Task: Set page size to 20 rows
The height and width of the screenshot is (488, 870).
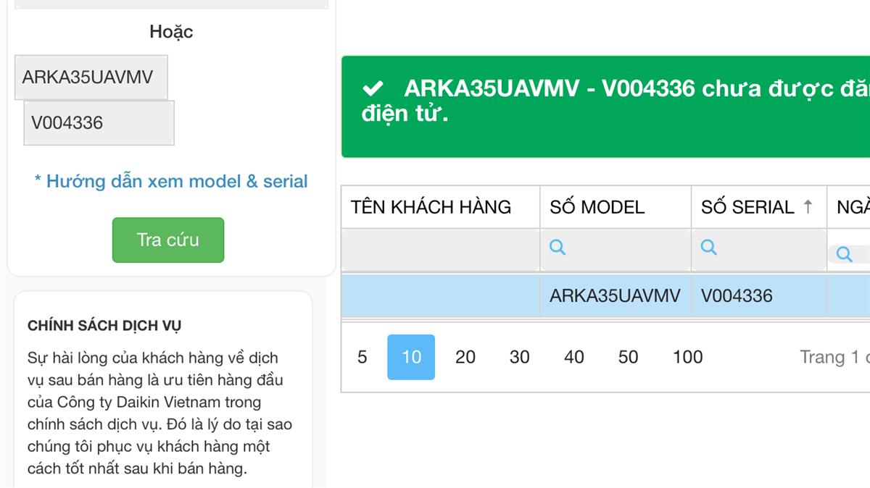Action: (465, 357)
